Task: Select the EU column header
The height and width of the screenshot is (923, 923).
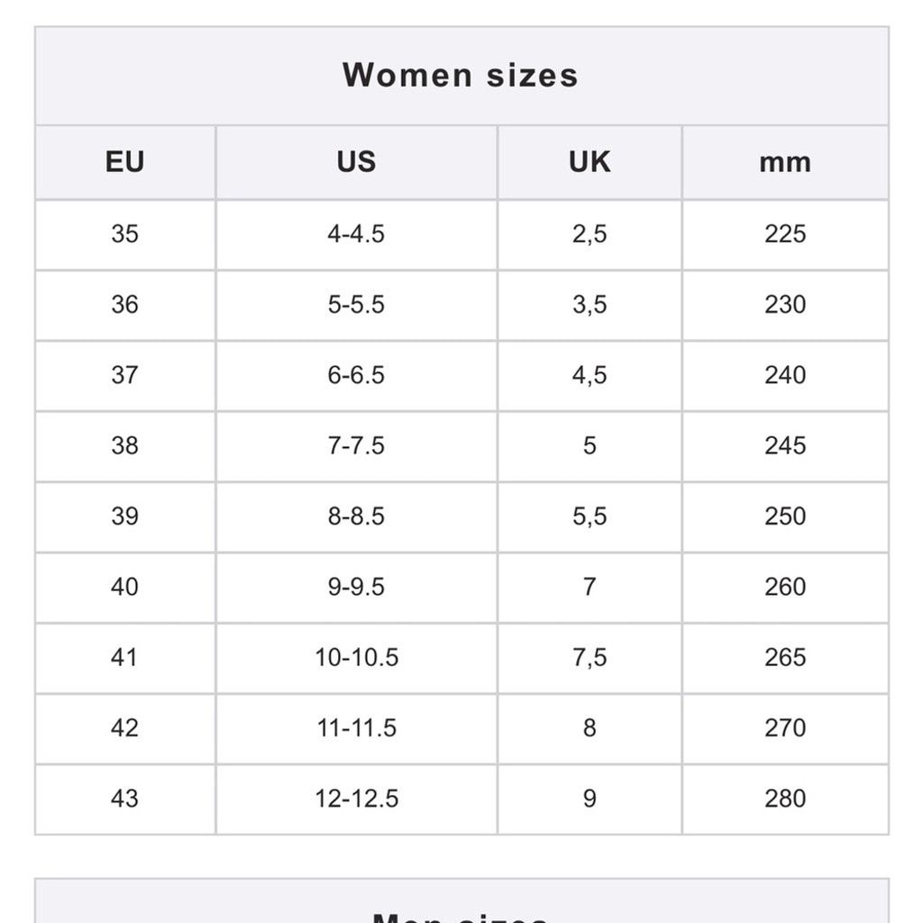Action: click(125, 162)
